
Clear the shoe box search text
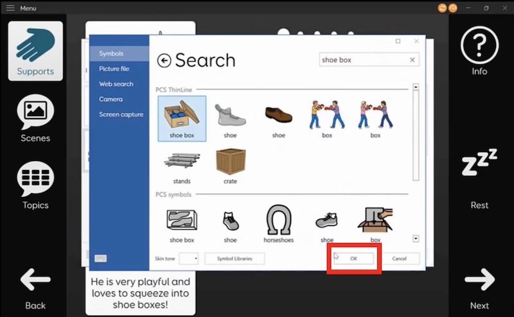pos(412,60)
